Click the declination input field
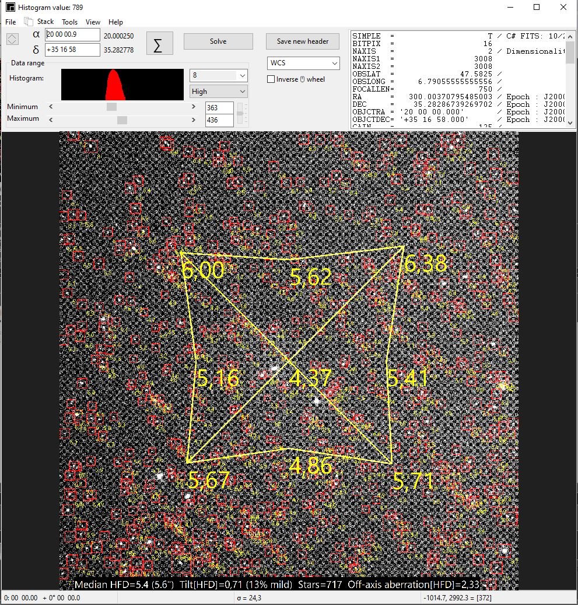 tap(72, 50)
